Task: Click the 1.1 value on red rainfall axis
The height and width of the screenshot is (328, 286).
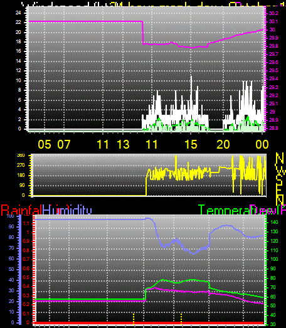Action: pyautogui.click(x=27, y=224)
